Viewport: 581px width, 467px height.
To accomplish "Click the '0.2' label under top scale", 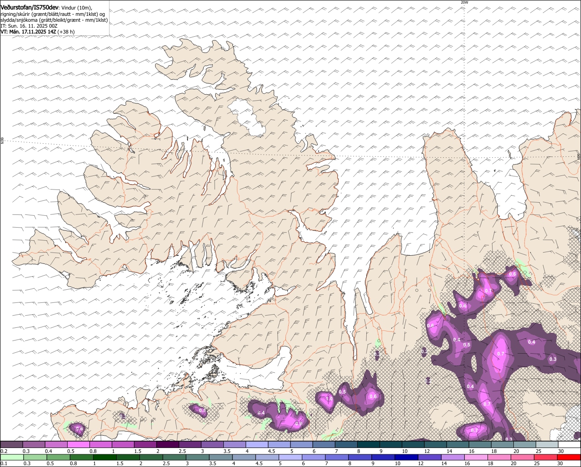I will (4, 451).
